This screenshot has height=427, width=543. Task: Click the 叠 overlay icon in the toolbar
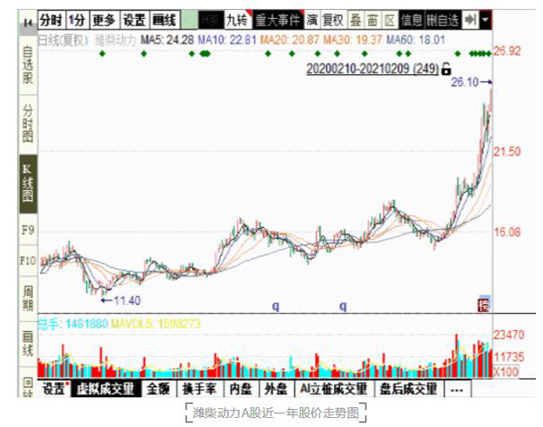(355, 19)
